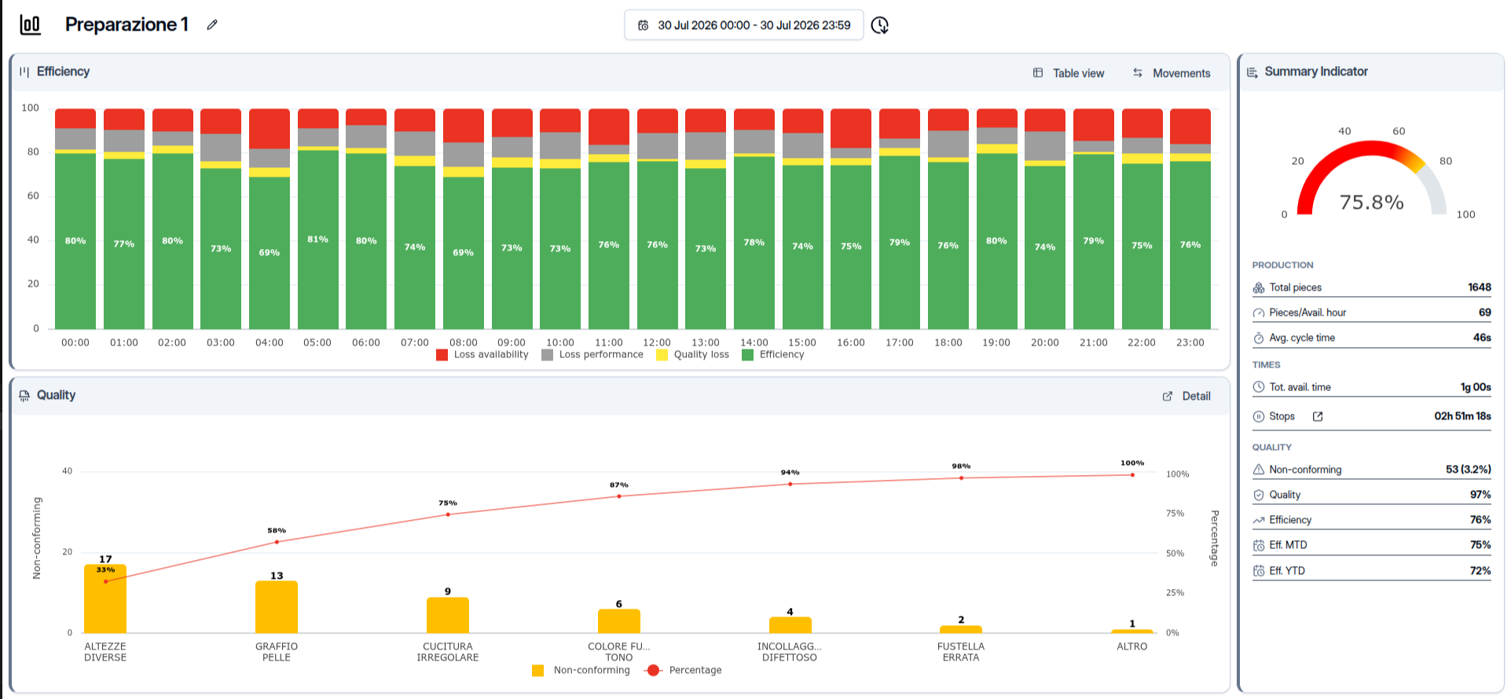Click the Summary Indicator header icon
1511x699 pixels.
1252,72
